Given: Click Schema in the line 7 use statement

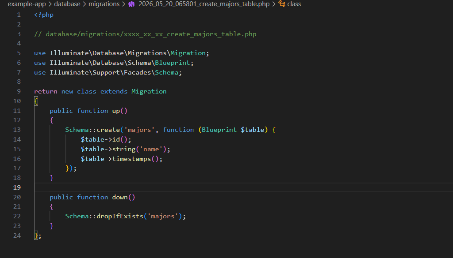Looking at the screenshot, I should coord(166,72).
